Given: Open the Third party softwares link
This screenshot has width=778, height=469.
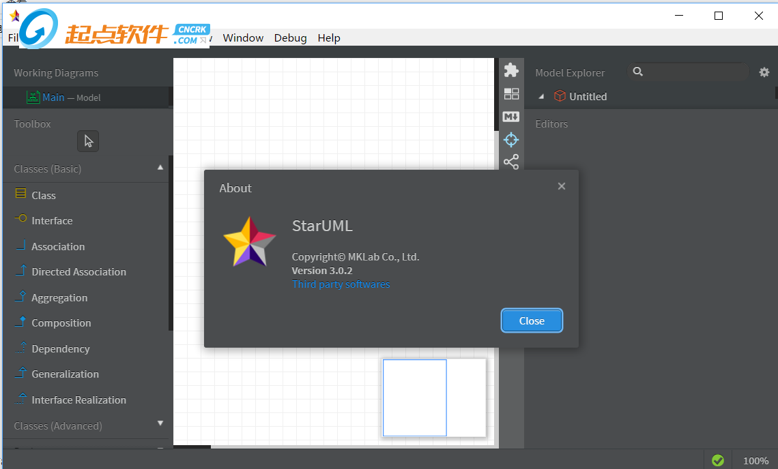Looking at the screenshot, I should click(341, 284).
